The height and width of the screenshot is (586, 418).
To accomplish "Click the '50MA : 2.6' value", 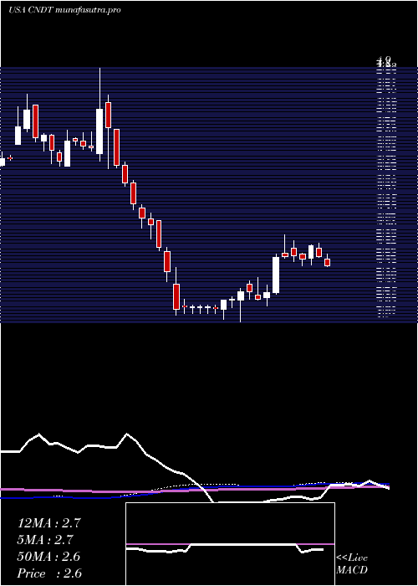I will 48,557.
